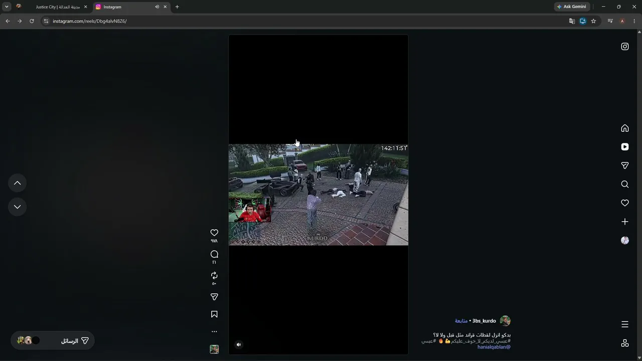The height and width of the screenshot is (361, 642).
Task: Open the Meta apps grid icon
Action: 624,343
